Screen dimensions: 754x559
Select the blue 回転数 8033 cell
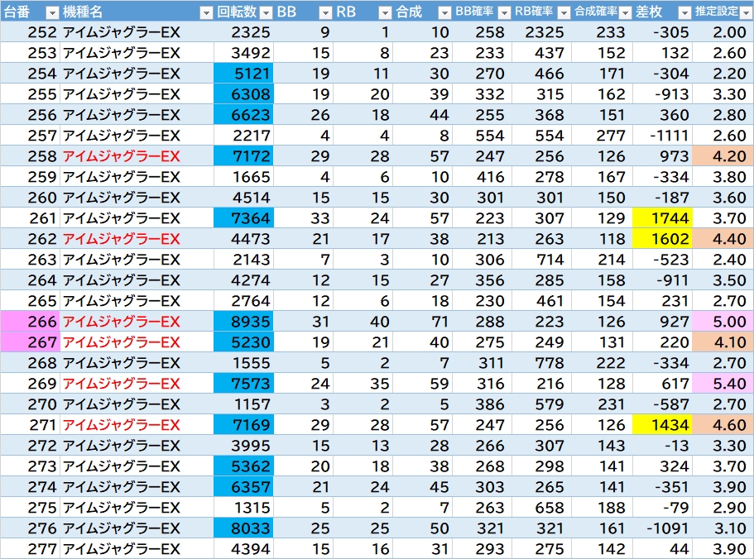(x=243, y=528)
